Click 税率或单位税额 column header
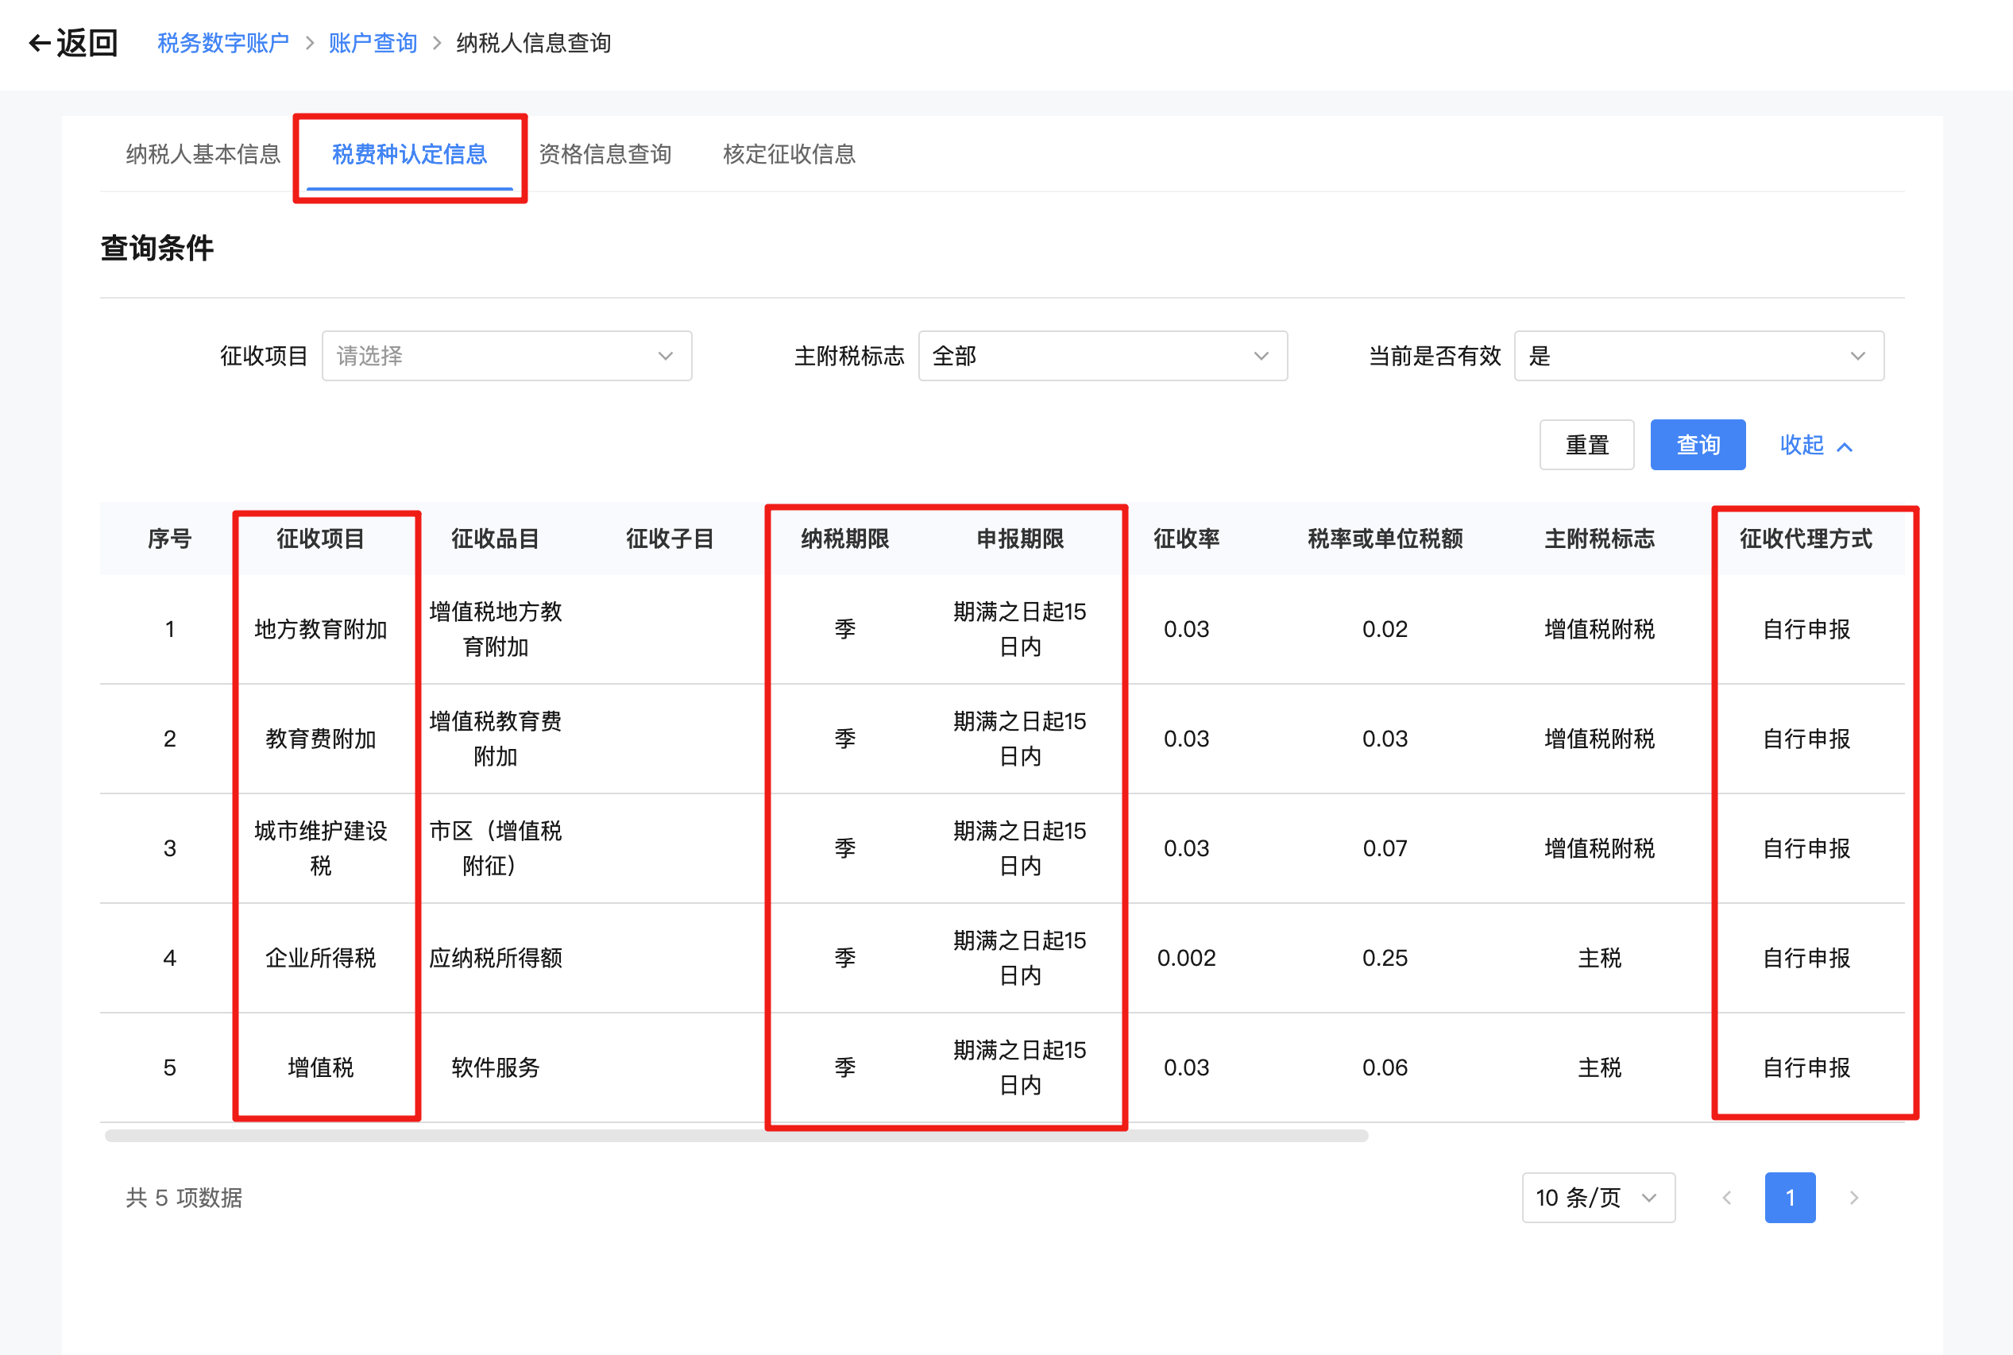Screen dimensions: 2013x1355 (1385, 539)
